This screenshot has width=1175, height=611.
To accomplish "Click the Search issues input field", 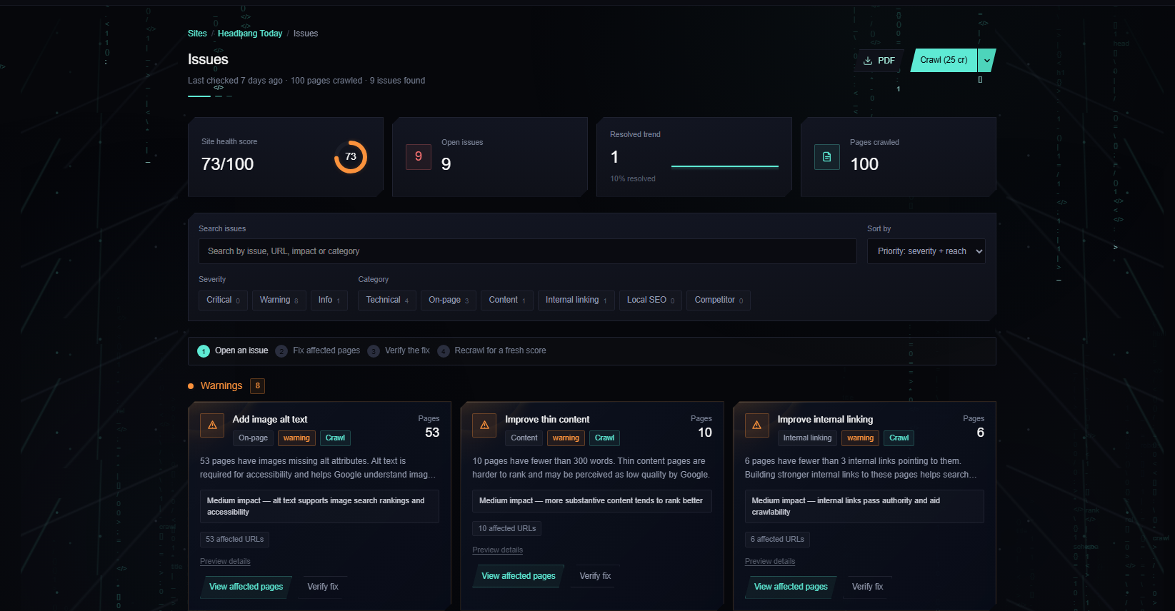I will coord(527,251).
